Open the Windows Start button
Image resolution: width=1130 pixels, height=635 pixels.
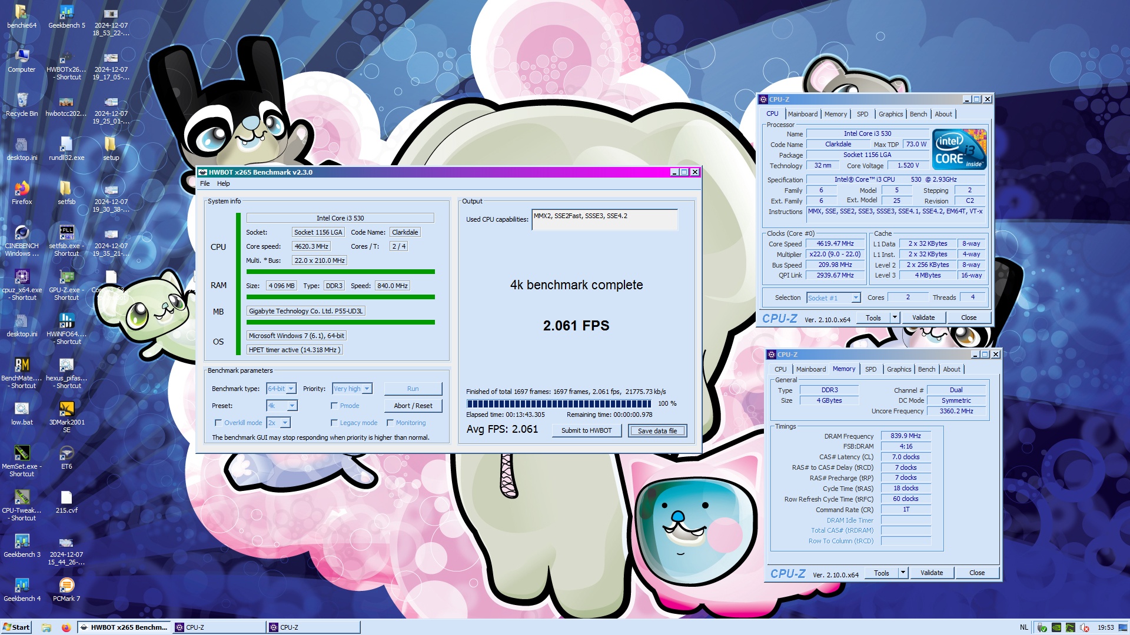point(16,627)
